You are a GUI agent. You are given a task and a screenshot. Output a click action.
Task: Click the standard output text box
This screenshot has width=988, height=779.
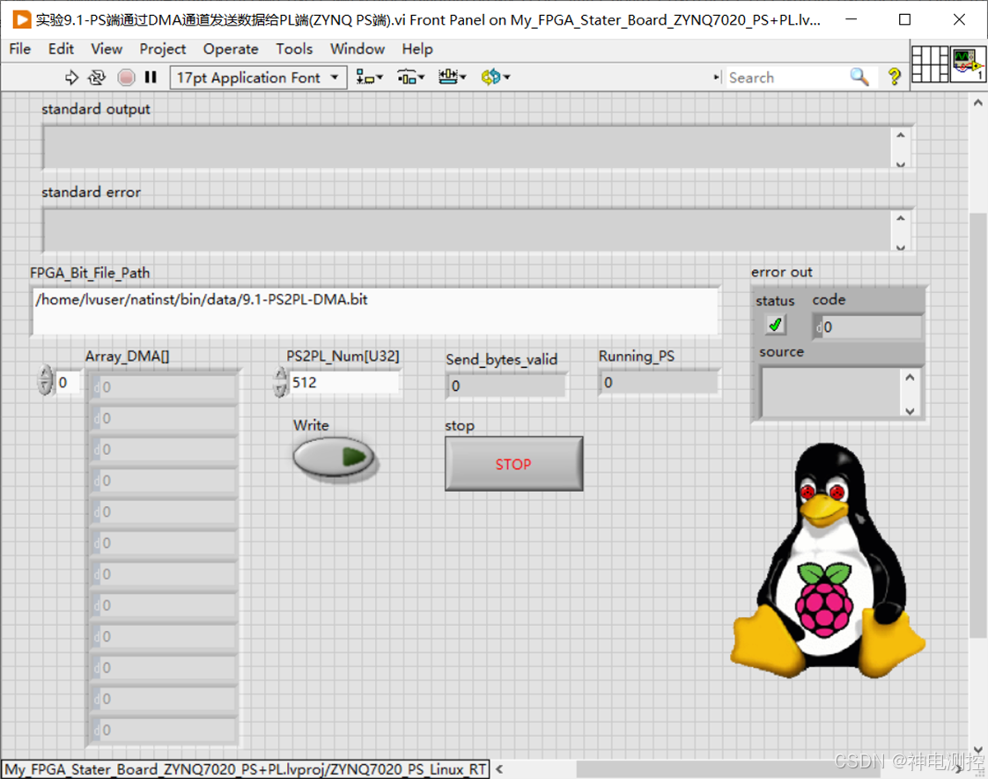coord(468,147)
